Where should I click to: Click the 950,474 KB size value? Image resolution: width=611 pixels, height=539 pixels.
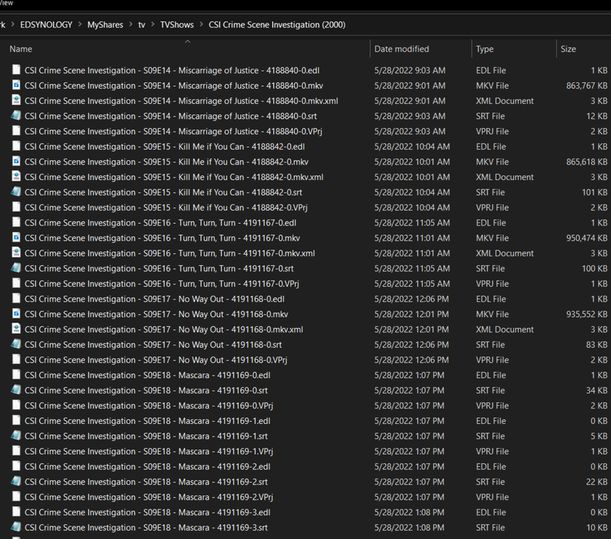click(x=587, y=238)
